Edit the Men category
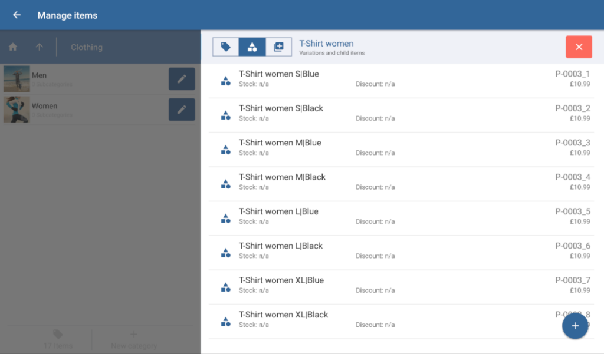The height and width of the screenshot is (354, 604). (182, 79)
